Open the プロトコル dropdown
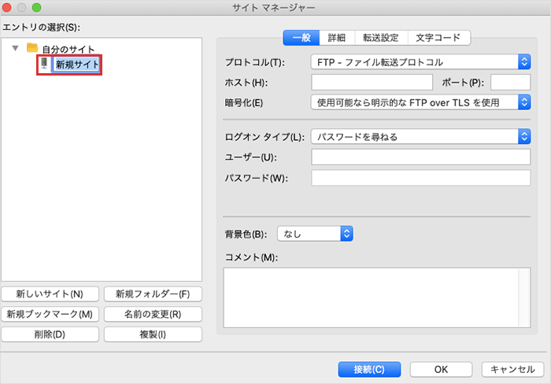Viewport: 551px width, 384px height. coord(420,61)
